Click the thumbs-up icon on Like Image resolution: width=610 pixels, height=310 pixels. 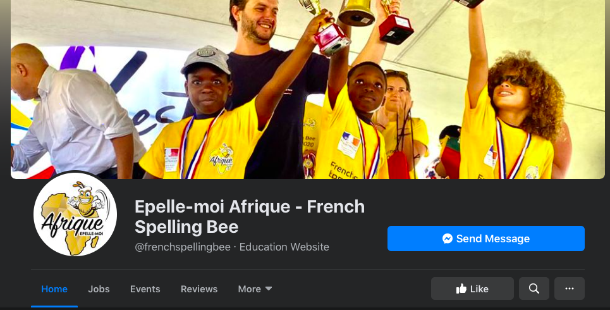coord(461,288)
